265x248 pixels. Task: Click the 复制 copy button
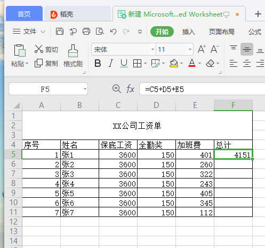(x=46, y=63)
